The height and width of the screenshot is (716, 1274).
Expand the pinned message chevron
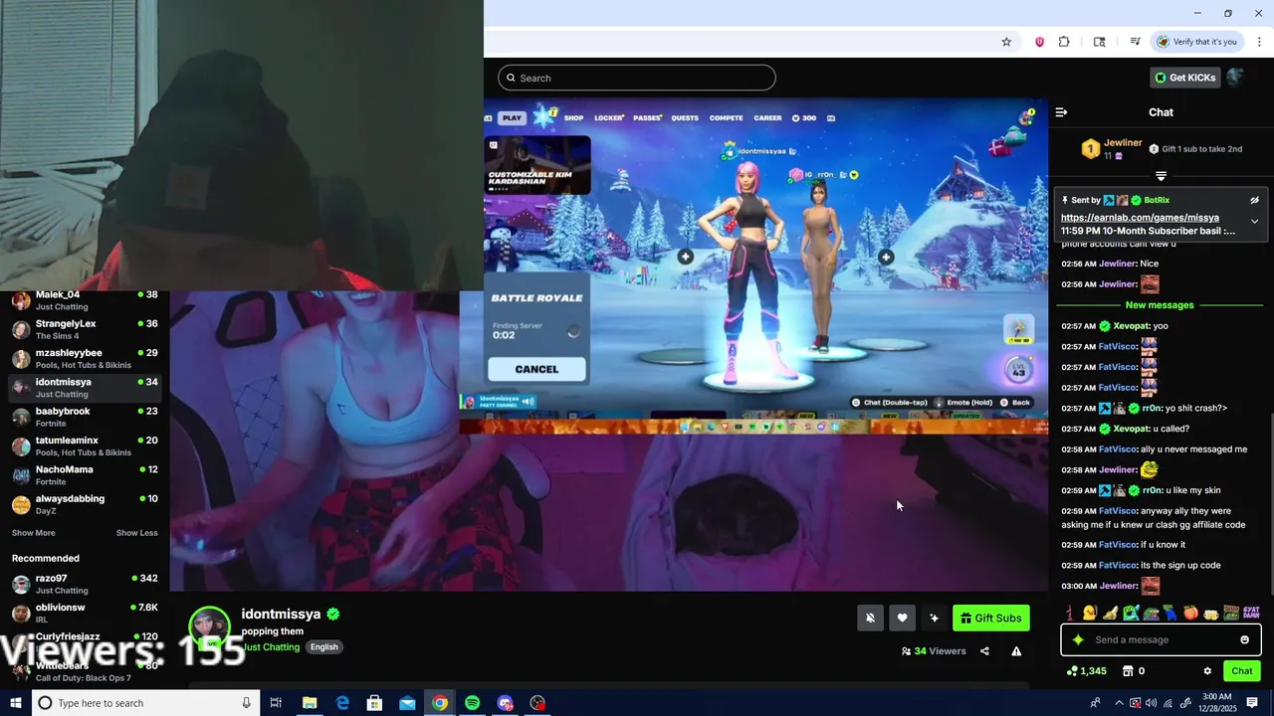pyautogui.click(x=1255, y=222)
